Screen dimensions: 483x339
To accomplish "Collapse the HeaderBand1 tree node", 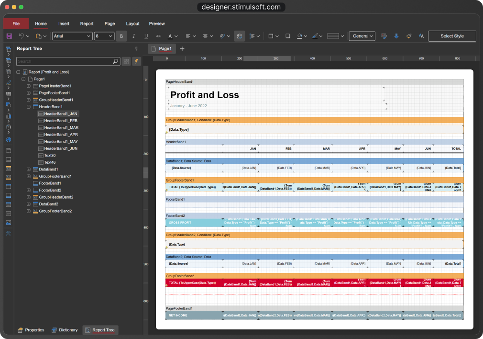I will [29, 107].
